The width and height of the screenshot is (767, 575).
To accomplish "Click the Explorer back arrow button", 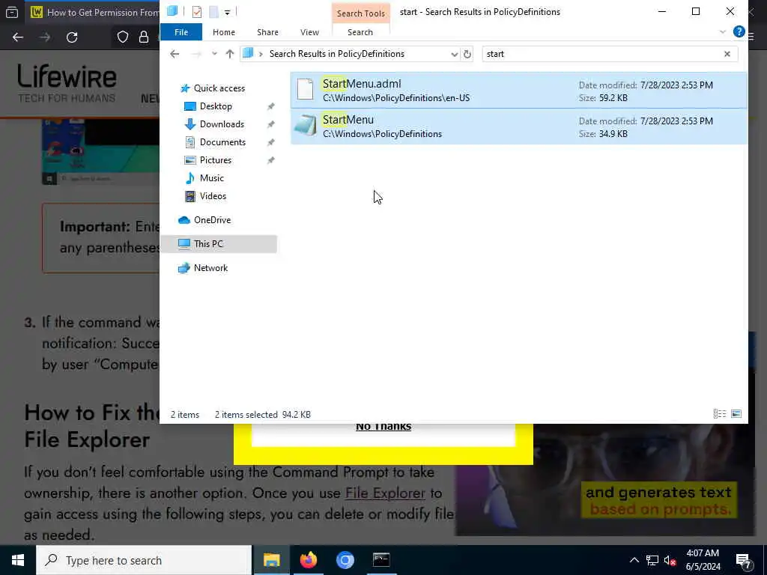I will click(175, 54).
